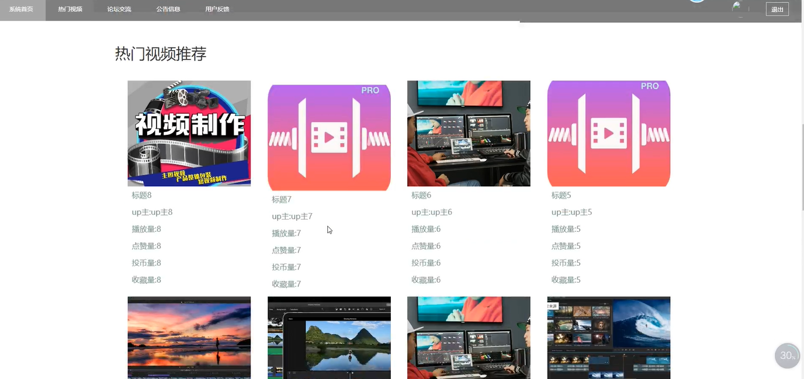Click the text up主:up主5
Image resolution: width=804 pixels, height=379 pixels.
572,212
